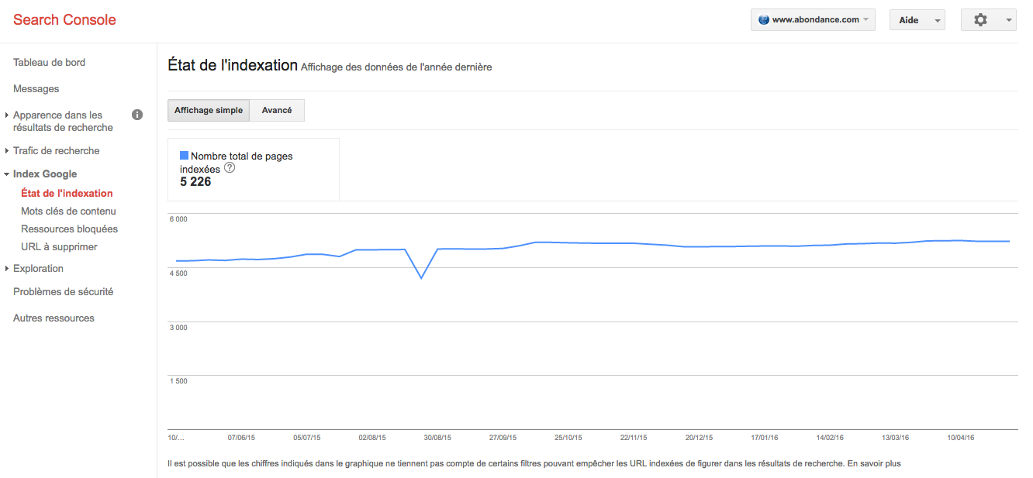Image resolution: width=1033 pixels, height=478 pixels.
Task: Click the blue legend square for indexed pages
Action: [184, 155]
